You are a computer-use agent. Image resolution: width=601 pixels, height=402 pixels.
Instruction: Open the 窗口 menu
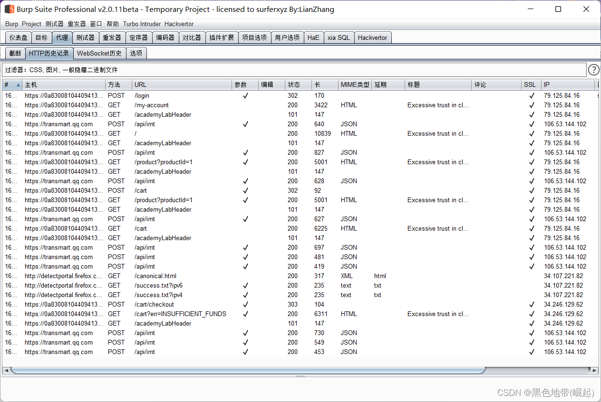pyautogui.click(x=96, y=24)
